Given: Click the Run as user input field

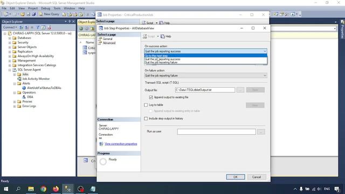Looking at the screenshot, I should pos(217,131).
